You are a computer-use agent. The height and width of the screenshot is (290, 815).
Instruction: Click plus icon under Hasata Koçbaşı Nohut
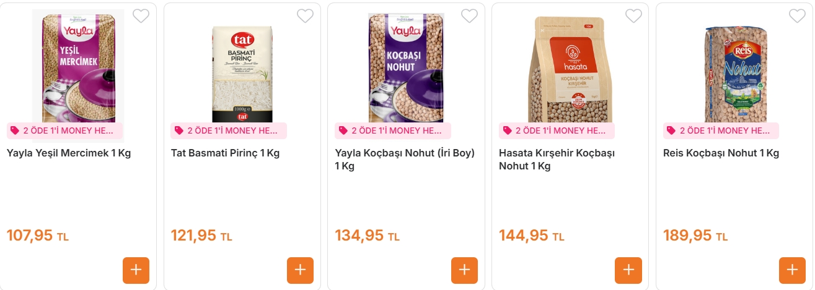(628, 270)
